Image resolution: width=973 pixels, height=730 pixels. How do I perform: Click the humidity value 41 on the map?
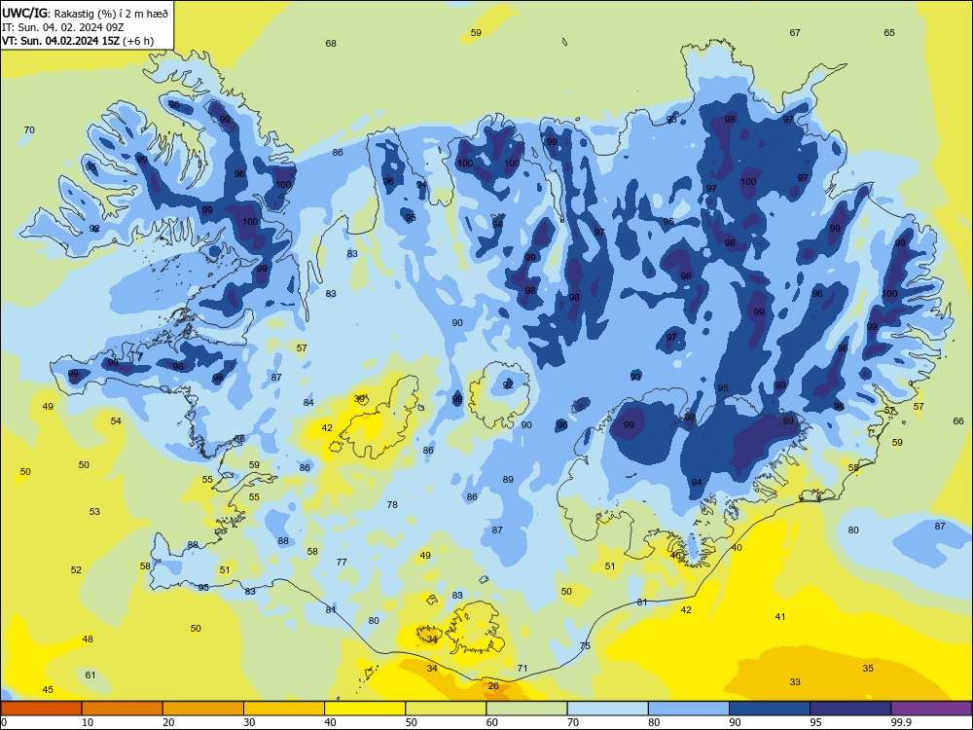(780, 617)
